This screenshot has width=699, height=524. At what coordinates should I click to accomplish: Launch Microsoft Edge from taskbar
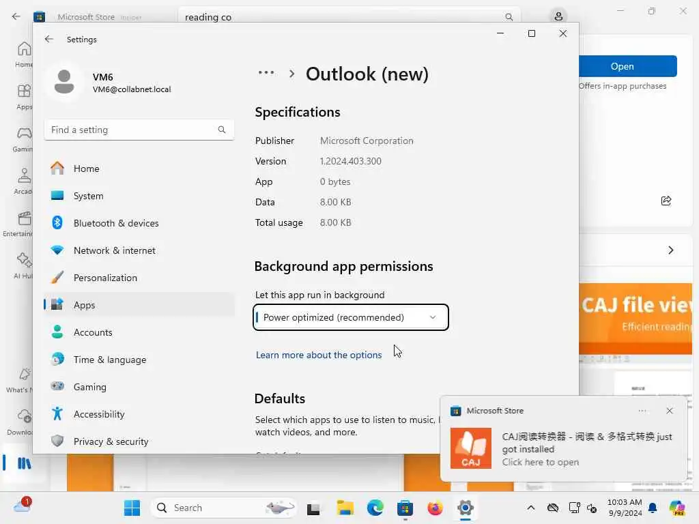click(375, 508)
